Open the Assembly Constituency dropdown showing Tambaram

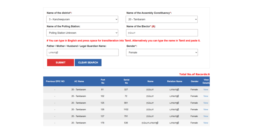point(162,19)
